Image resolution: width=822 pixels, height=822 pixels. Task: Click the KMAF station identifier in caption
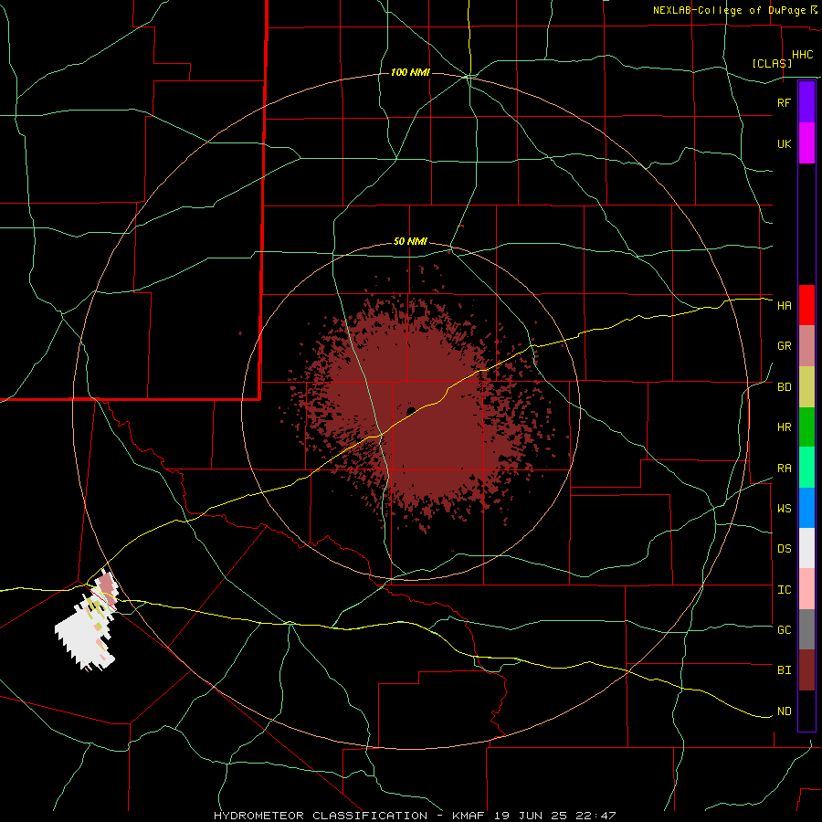click(469, 816)
